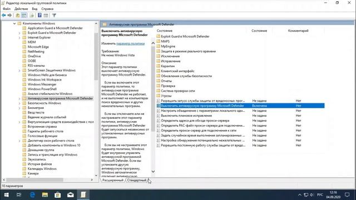Show hidden tray icons chevron

click(x=300, y=195)
